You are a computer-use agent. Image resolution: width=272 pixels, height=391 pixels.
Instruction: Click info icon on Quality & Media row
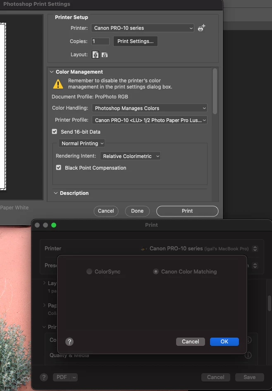248,355
